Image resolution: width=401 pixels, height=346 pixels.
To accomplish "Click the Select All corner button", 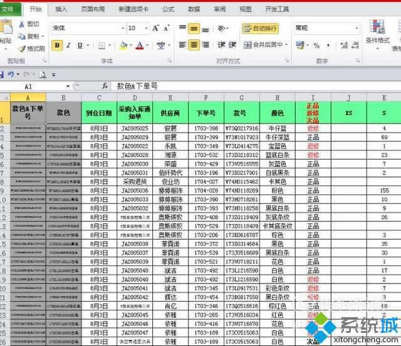I will (x=5, y=98).
